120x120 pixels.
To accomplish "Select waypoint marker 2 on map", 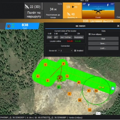I will click(38, 76).
